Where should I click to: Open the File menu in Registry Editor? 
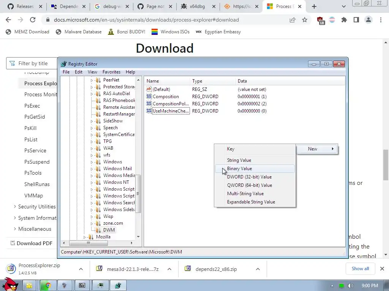tap(66, 72)
